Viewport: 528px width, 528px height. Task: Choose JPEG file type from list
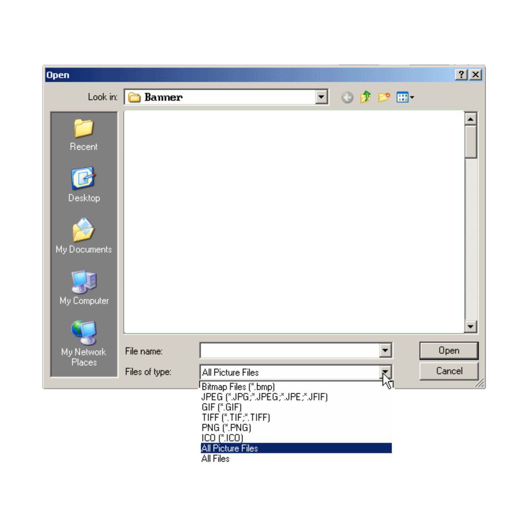(264, 397)
